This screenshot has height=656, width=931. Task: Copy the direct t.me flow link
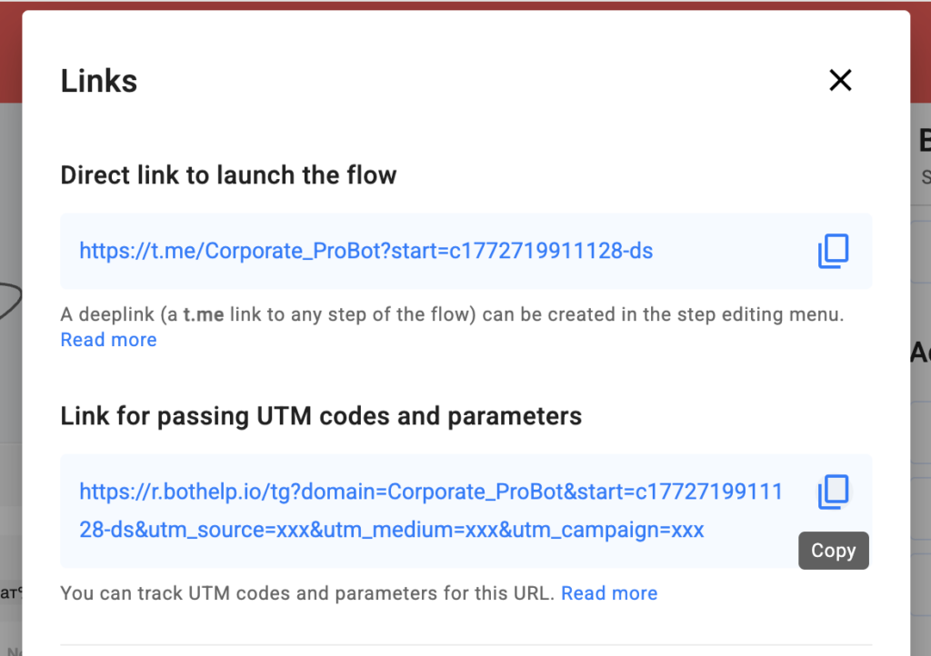coord(833,251)
